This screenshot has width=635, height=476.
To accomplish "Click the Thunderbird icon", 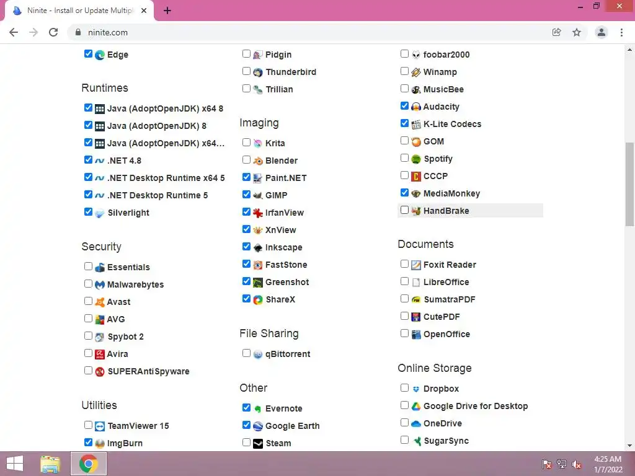I will pos(258,72).
